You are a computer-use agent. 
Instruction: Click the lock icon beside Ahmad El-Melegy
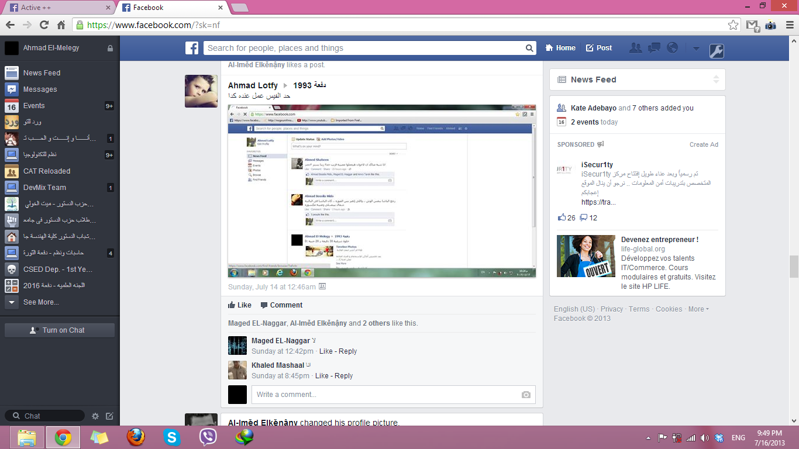(110, 48)
